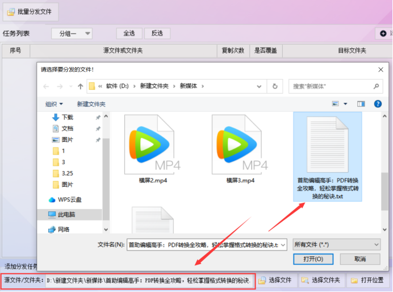Toggle the preview pane icon
Image resolution: width=393 pixels, height=292 pixels.
coord(361,104)
